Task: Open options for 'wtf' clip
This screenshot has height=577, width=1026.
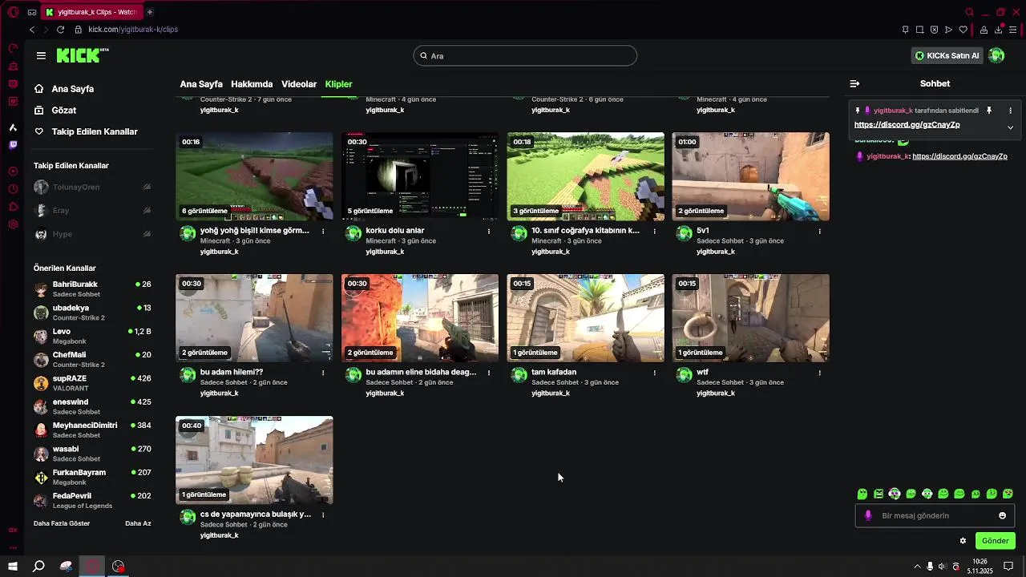Action: pos(819,373)
